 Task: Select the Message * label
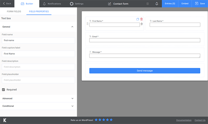point(97,52)
